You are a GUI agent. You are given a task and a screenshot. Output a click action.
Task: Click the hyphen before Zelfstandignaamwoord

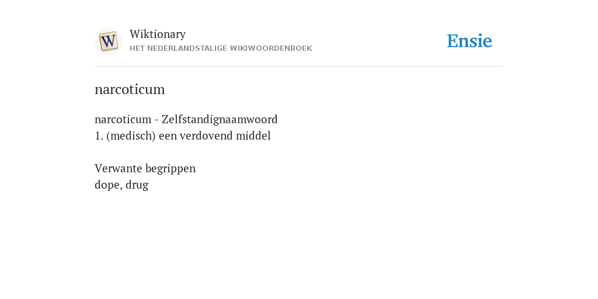pyautogui.click(x=157, y=120)
